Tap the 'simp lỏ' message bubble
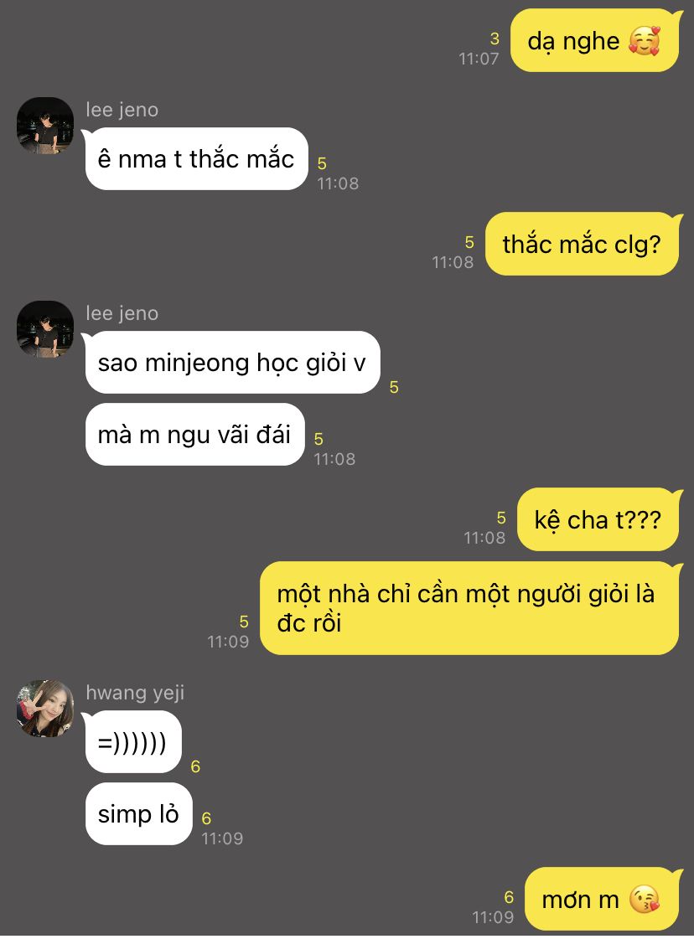This screenshot has width=694, height=939. pos(138,814)
